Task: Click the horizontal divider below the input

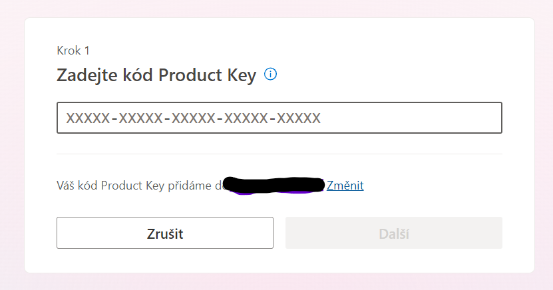Action: click(x=279, y=154)
